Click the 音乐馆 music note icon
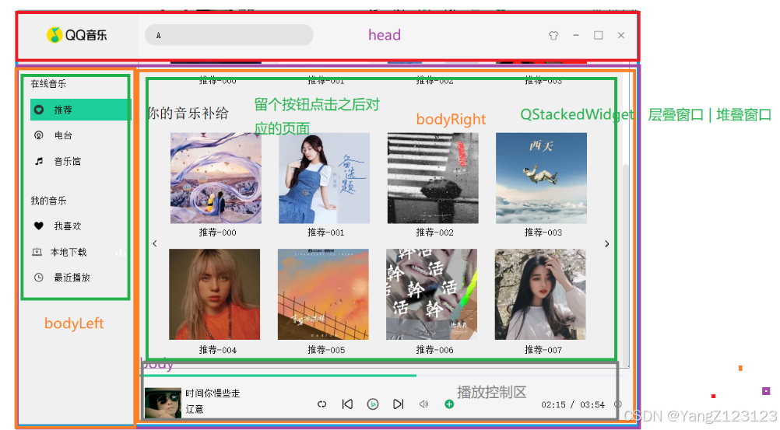780x430 pixels. [39, 161]
